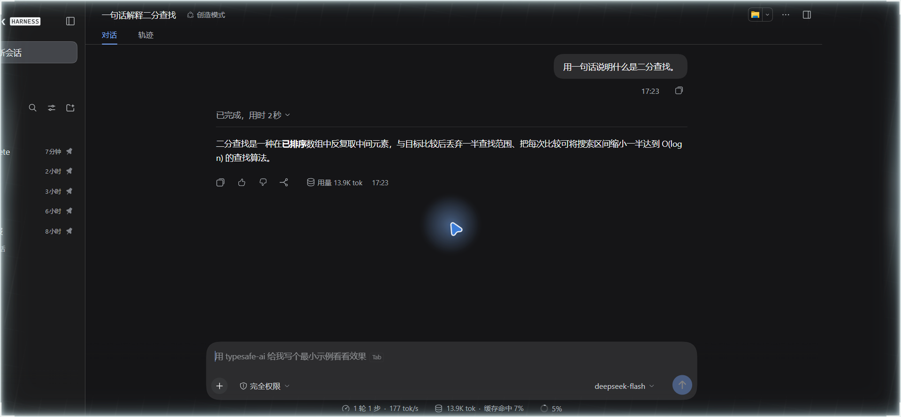This screenshot has height=417, width=901.
Task: Share the assistant reply
Action: (284, 182)
